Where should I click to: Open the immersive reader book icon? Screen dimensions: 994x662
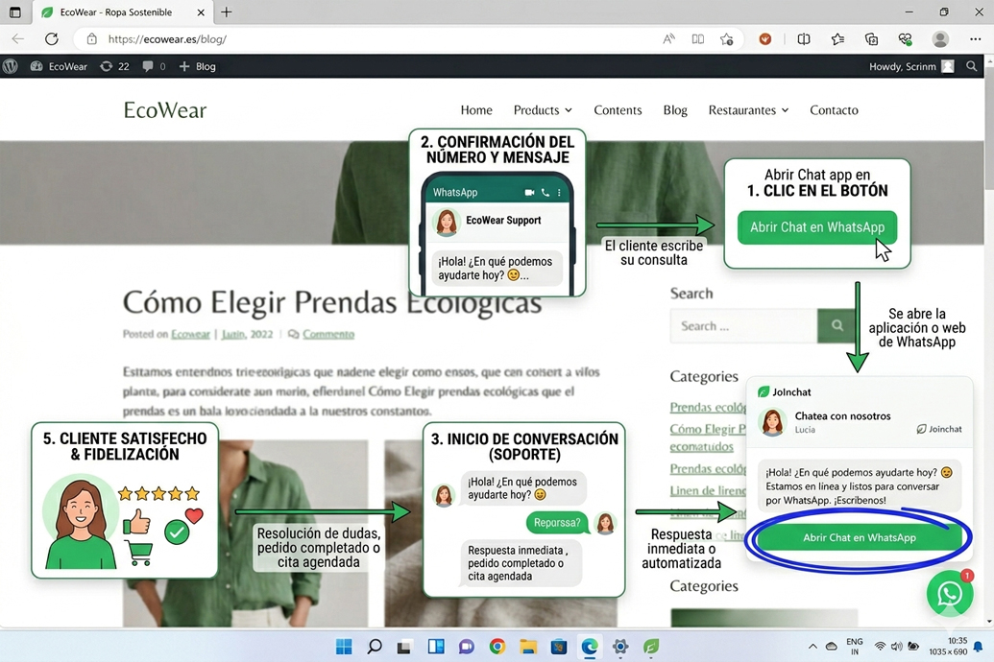(698, 39)
